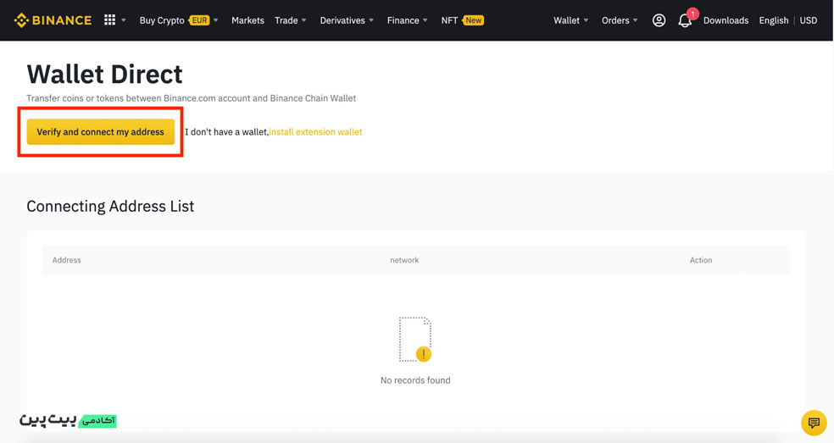Click install extension wallet link
The image size is (834, 443).
(x=315, y=132)
